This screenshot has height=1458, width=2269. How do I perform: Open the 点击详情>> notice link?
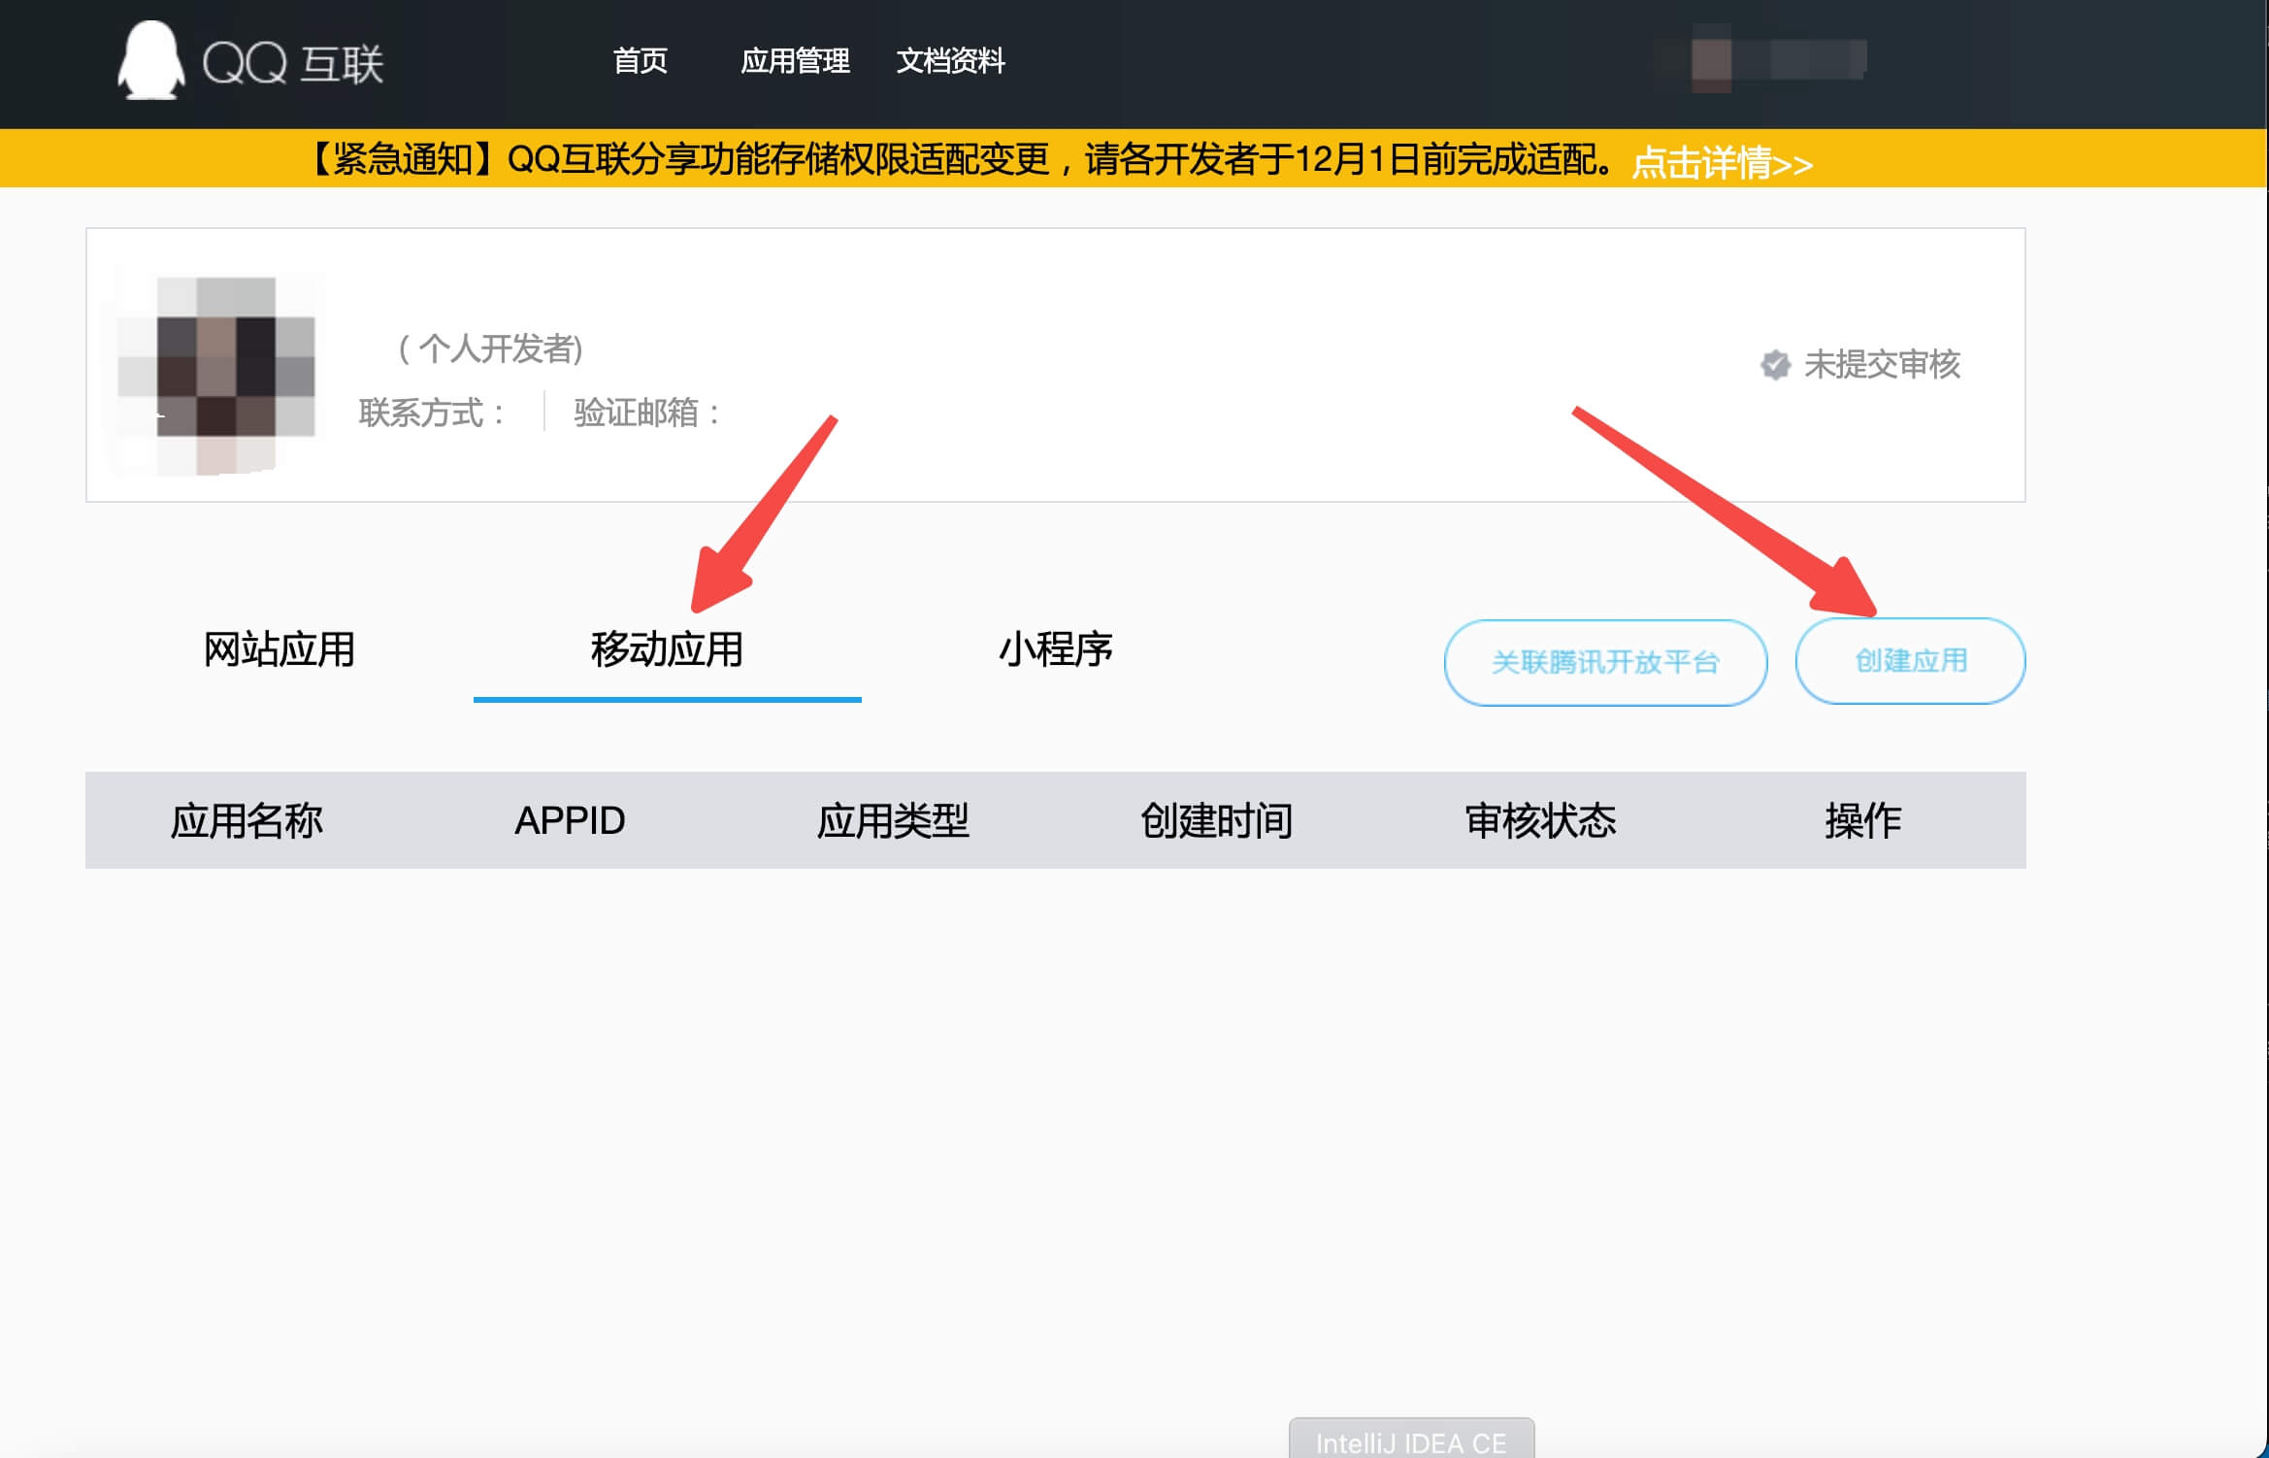(x=1722, y=162)
